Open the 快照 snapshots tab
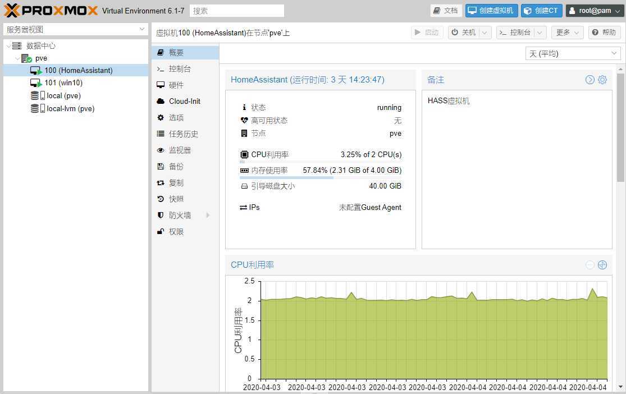The width and height of the screenshot is (626, 394). click(185, 199)
